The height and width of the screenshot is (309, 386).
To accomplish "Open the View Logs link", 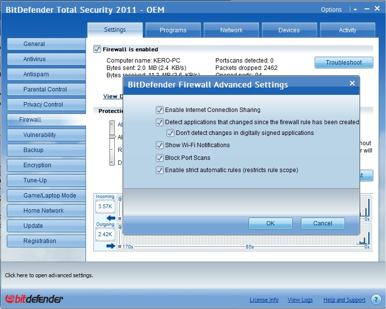I will [300, 300].
